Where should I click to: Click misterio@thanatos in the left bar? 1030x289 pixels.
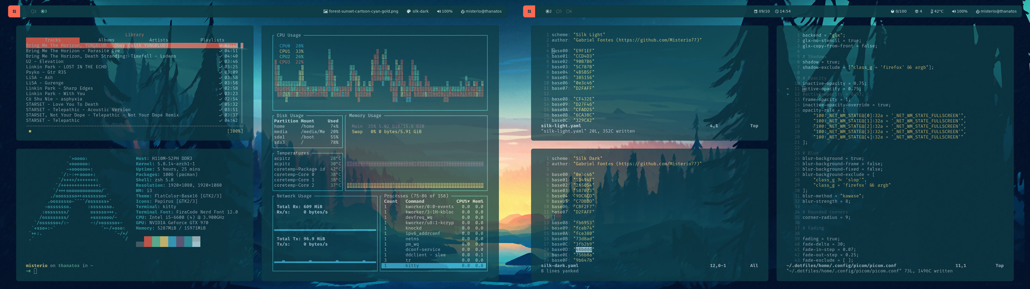tap(483, 11)
